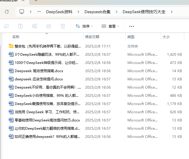
Task: Expand hidden breadcrumb path ellipsis
Action: [x=39, y=12]
